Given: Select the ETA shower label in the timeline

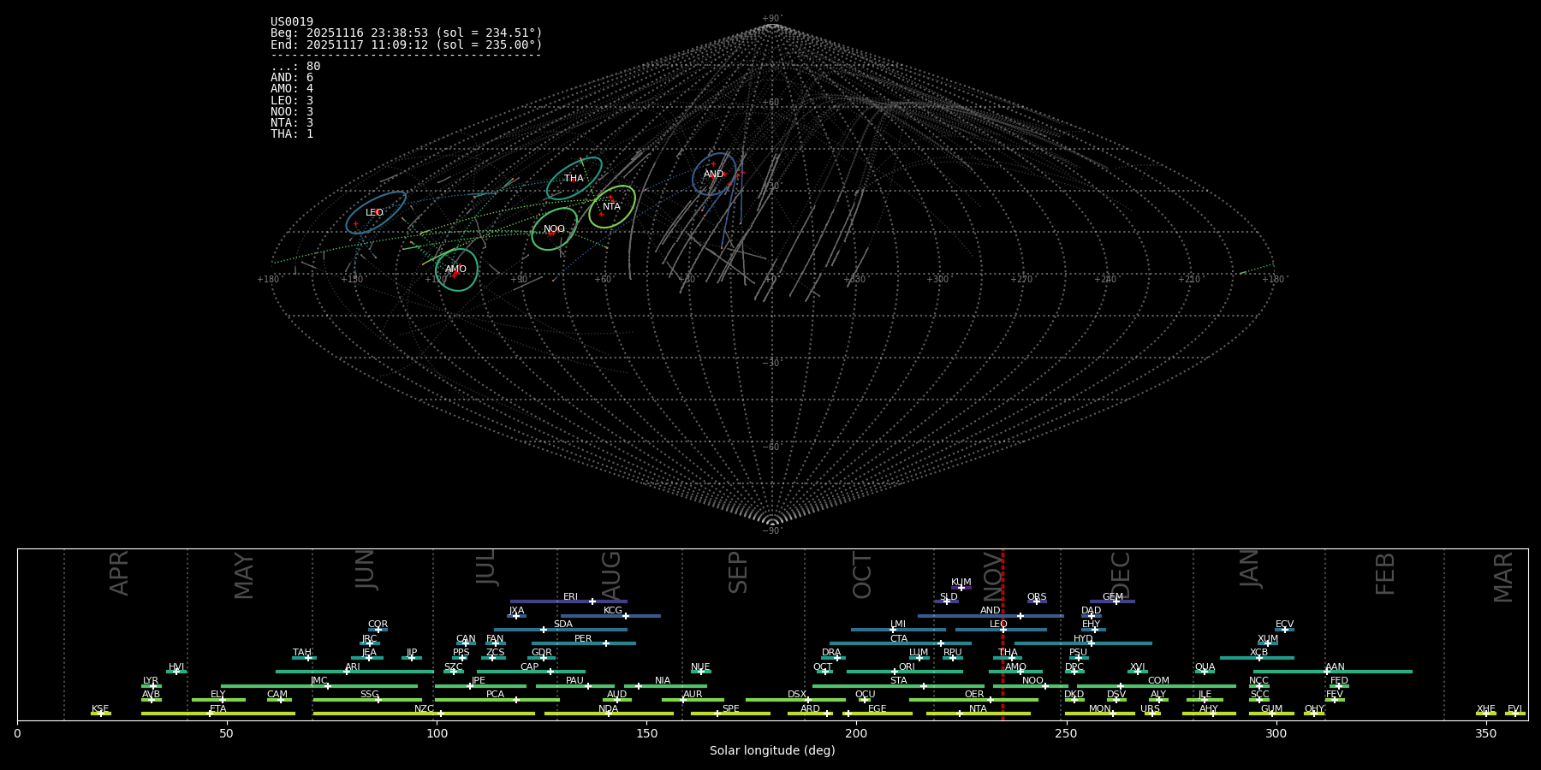Looking at the screenshot, I should (x=218, y=709).
